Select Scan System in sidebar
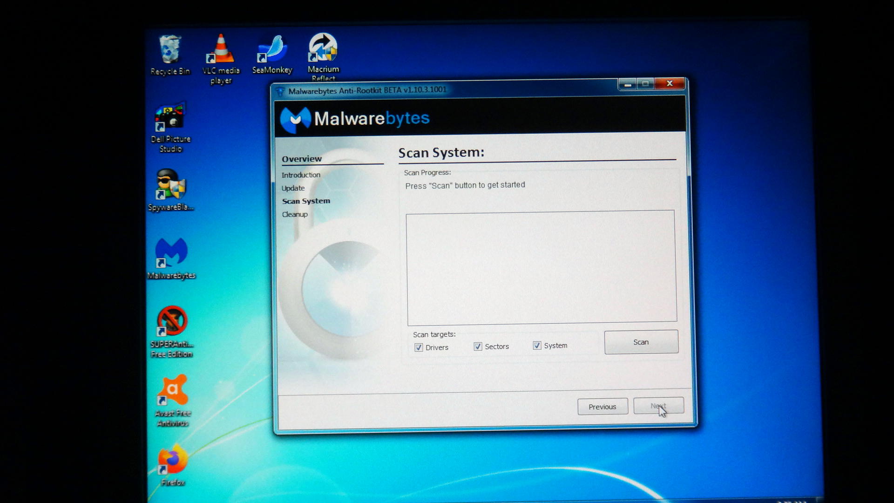Screen dimensions: 894x503 [306, 201]
